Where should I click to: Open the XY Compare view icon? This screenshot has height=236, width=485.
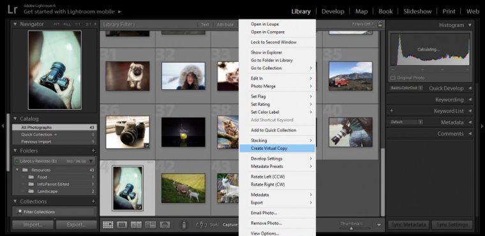[136, 225]
